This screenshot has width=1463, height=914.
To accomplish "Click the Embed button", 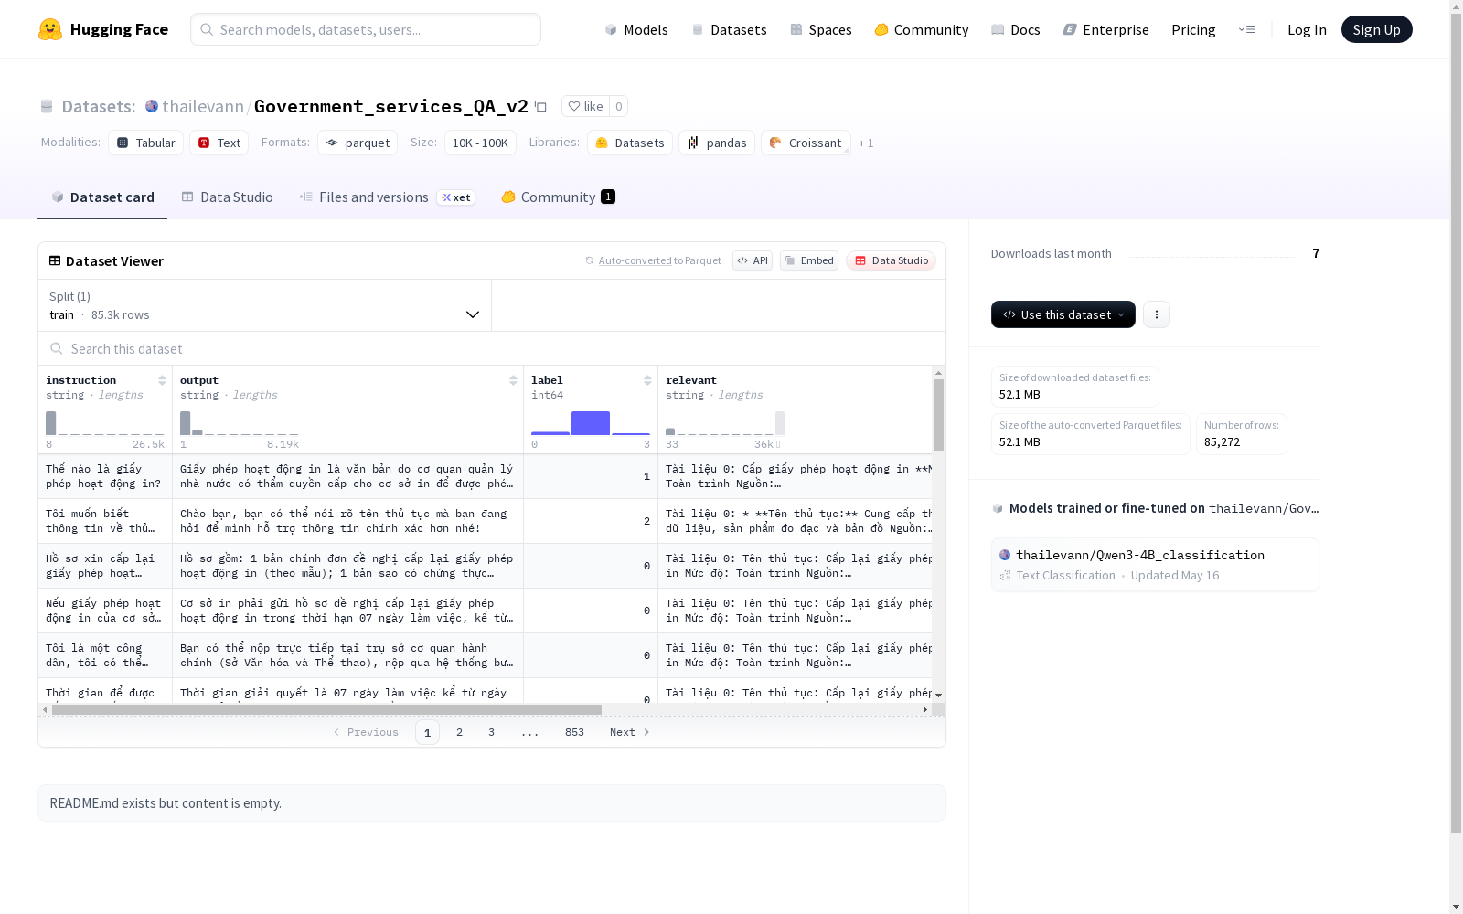I will pos(809,260).
